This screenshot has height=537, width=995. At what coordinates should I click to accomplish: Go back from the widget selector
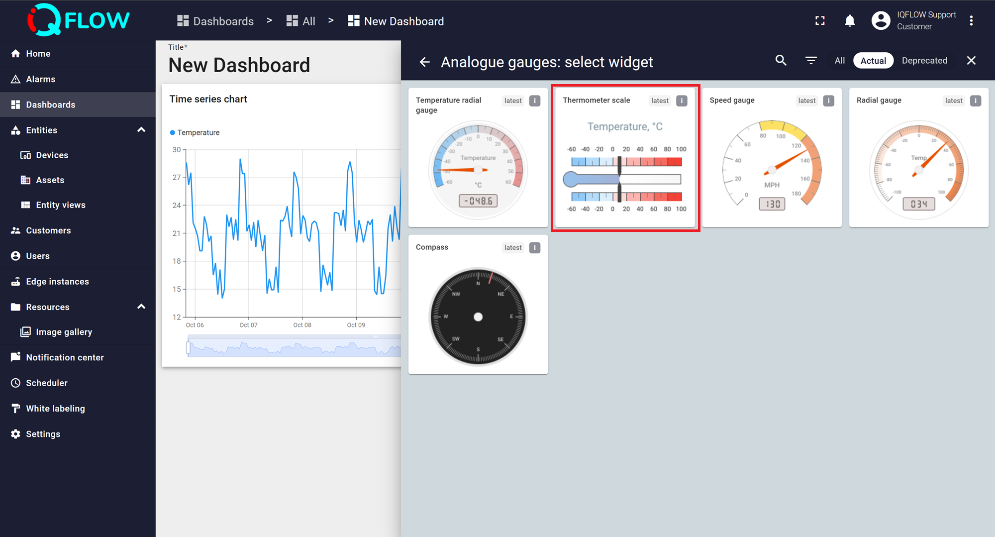tap(424, 62)
